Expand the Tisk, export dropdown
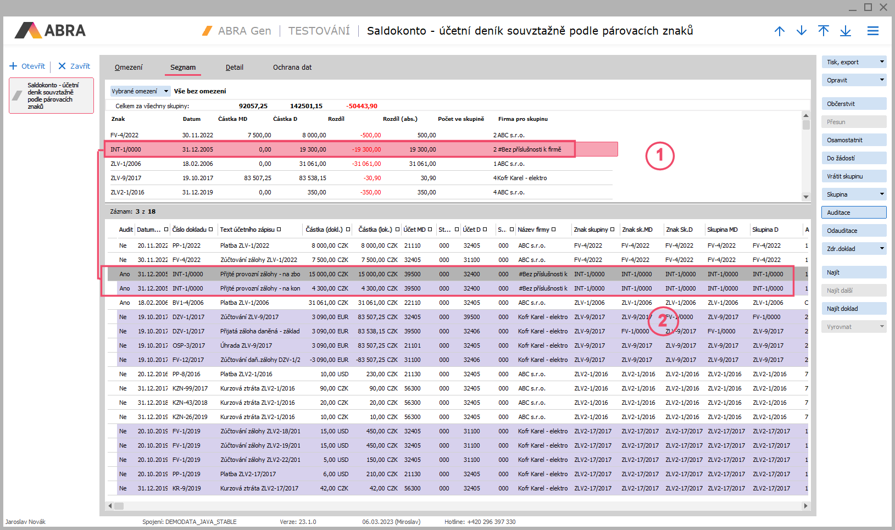The height and width of the screenshot is (530, 895). click(x=882, y=62)
